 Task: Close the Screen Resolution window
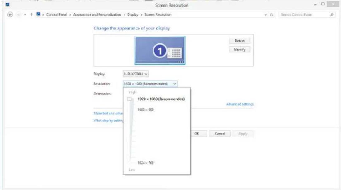[x=333, y=4]
